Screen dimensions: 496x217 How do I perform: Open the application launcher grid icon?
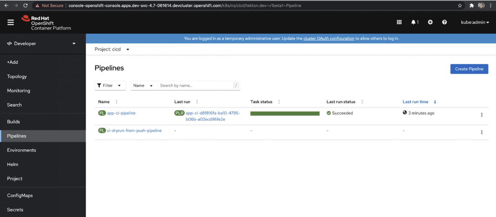tap(399, 22)
